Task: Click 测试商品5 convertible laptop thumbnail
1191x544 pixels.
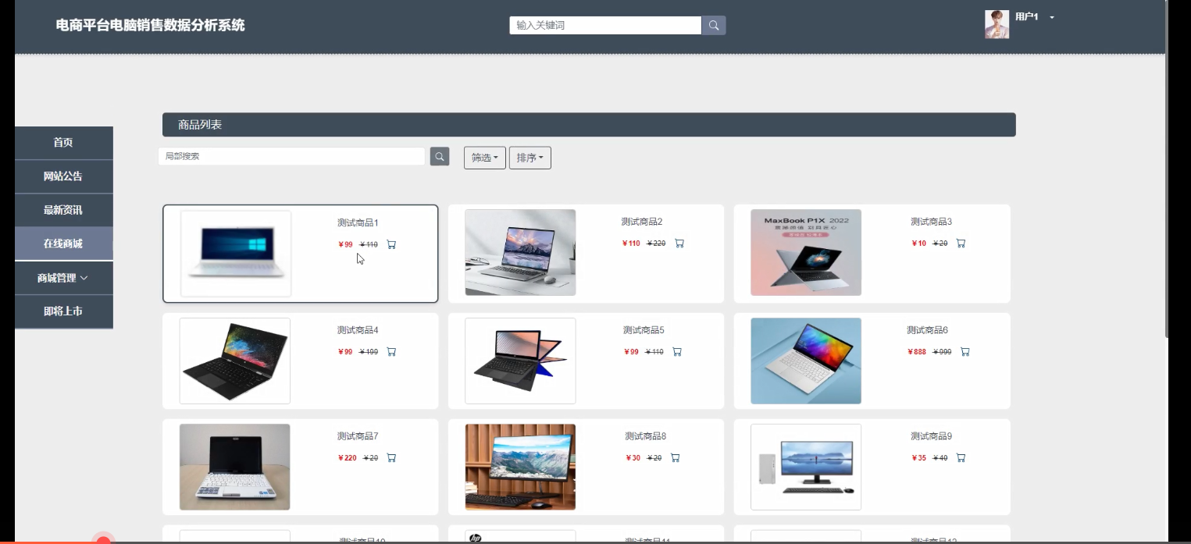Action: pos(520,361)
